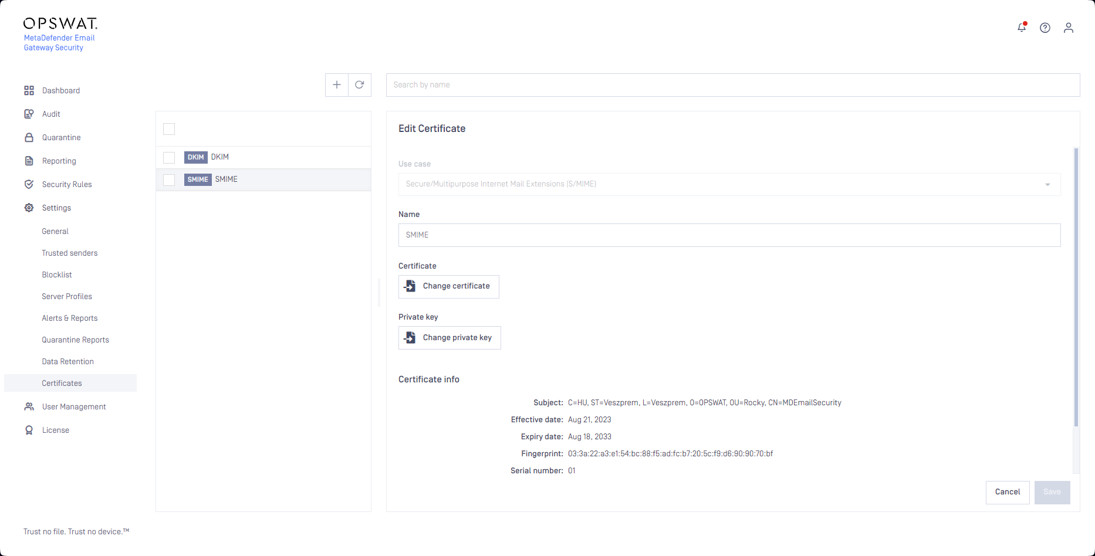Click the DKIM type badge
The height and width of the screenshot is (556, 1095).
tap(196, 157)
